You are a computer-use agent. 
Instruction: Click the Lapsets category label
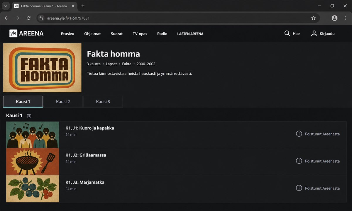(x=111, y=64)
